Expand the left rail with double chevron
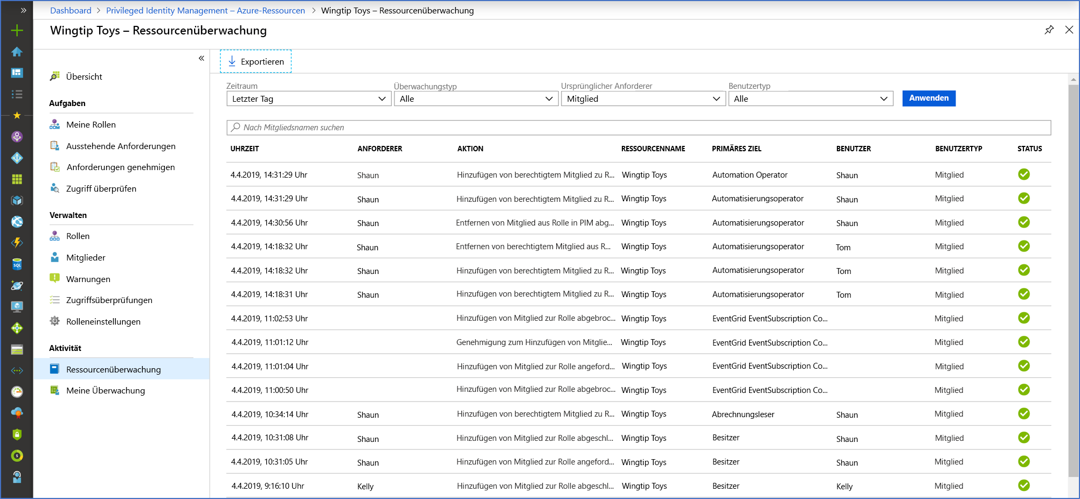Image resolution: width=1080 pixels, height=499 pixels. click(23, 10)
